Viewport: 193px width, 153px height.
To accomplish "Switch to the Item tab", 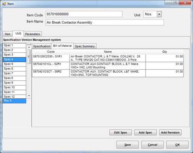I will pos(8,34).
